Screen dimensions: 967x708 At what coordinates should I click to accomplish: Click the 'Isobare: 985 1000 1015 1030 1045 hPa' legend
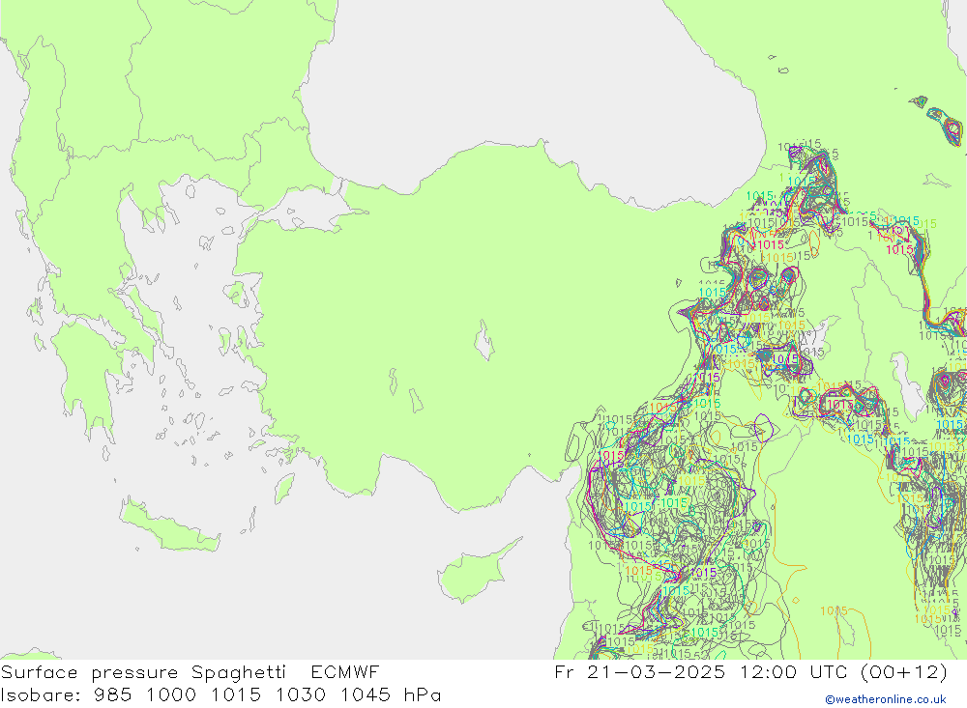(220, 695)
